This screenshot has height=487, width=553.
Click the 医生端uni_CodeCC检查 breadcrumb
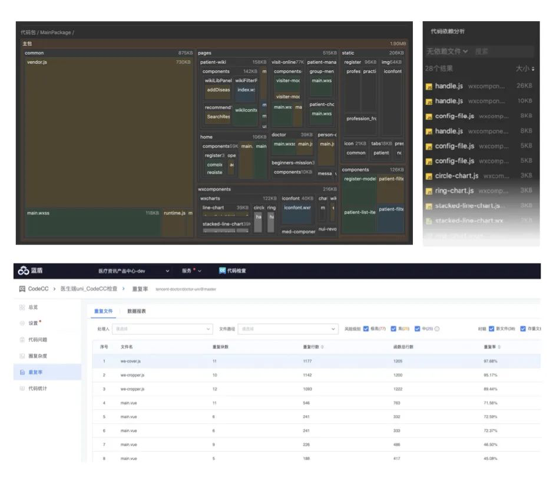click(x=88, y=289)
